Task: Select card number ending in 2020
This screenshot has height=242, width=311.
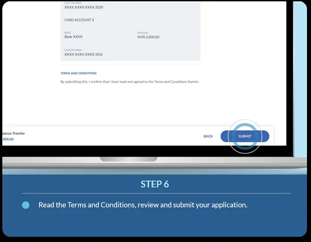Action: click(x=84, y=7)
